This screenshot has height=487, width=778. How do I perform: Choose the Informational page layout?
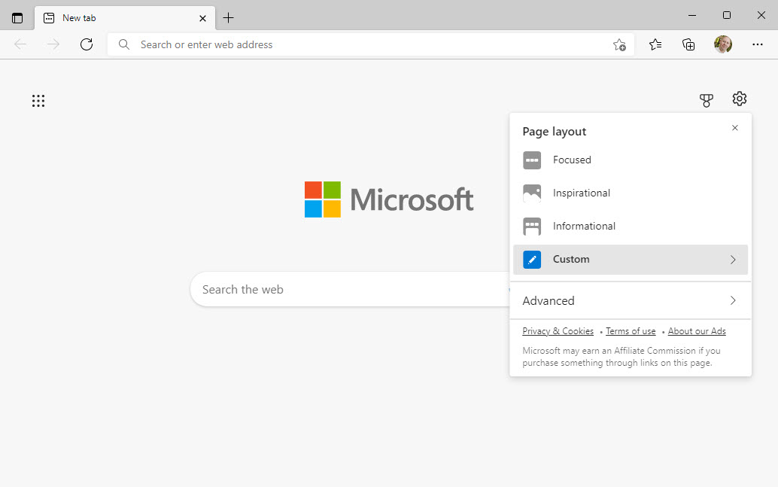(x=585, y=226)
